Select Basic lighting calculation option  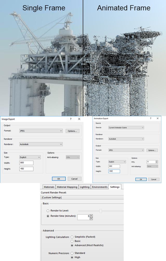pyautogui.click(x=72, y=241)
